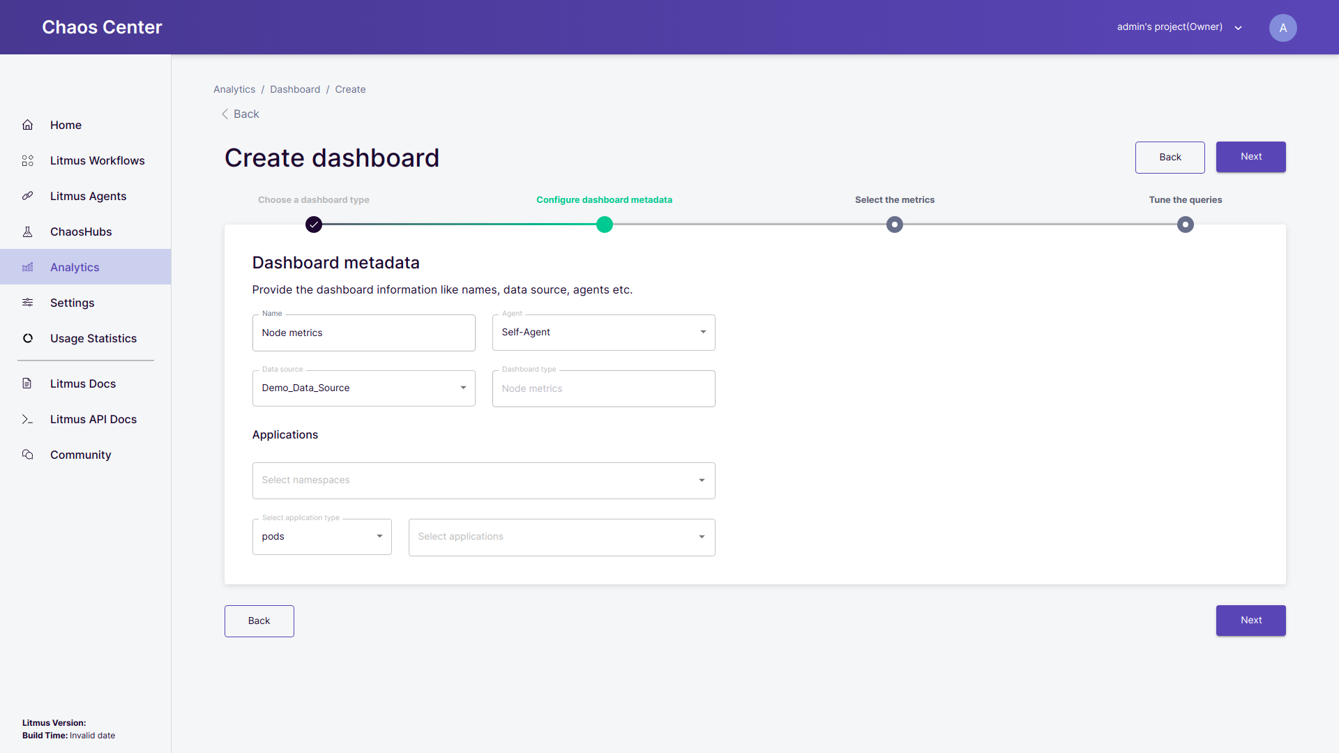Viewport: 1339px width, 753px height.
Task: Click the Home house icon in sidebar
Action: click(x=28, y=125)
